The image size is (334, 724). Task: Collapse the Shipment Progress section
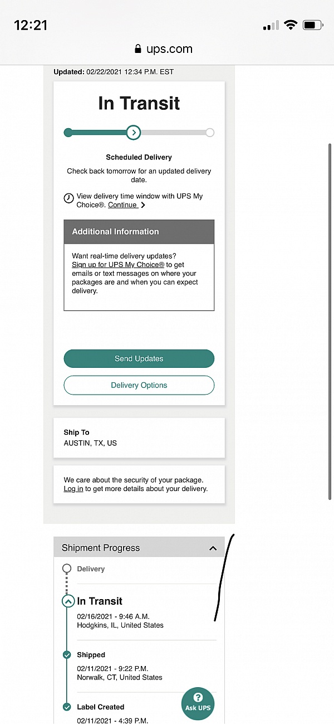213,548
